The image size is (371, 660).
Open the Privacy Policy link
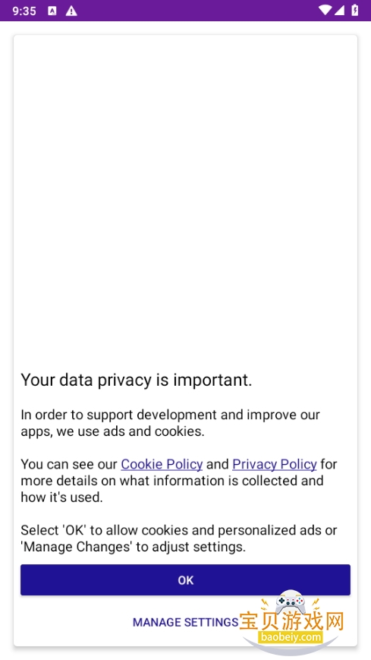point(274,464)
